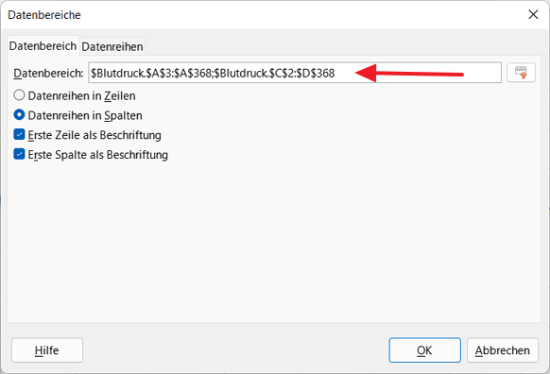The width and height of the screenshot is (550, 374).
Task: Select the Datenreihen in Spalten radio button
Action: (x=19, y=115)
